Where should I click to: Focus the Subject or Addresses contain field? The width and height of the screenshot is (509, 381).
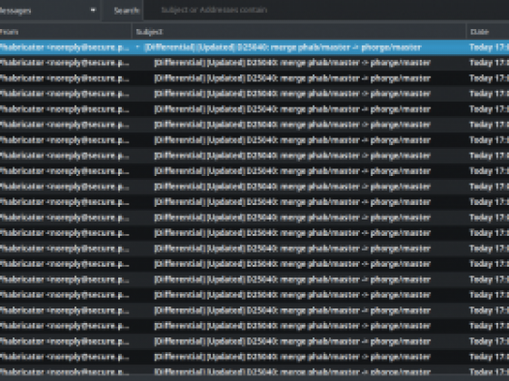326,10
